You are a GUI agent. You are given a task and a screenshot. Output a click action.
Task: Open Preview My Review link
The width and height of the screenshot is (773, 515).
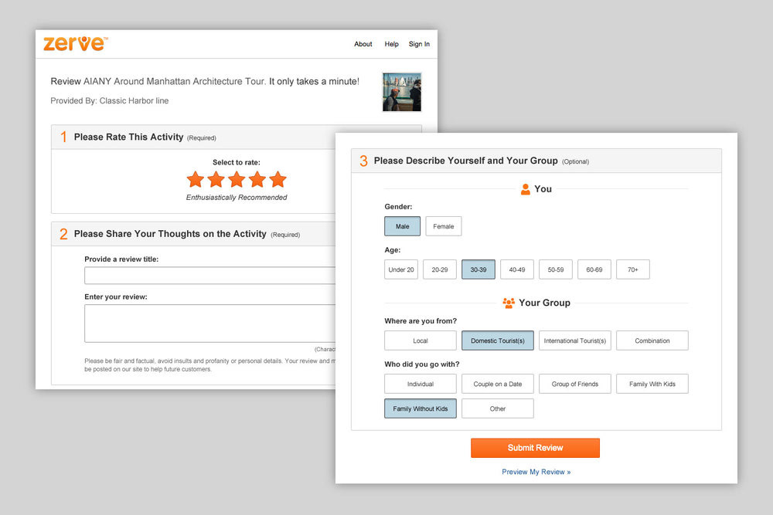(536, 472)
